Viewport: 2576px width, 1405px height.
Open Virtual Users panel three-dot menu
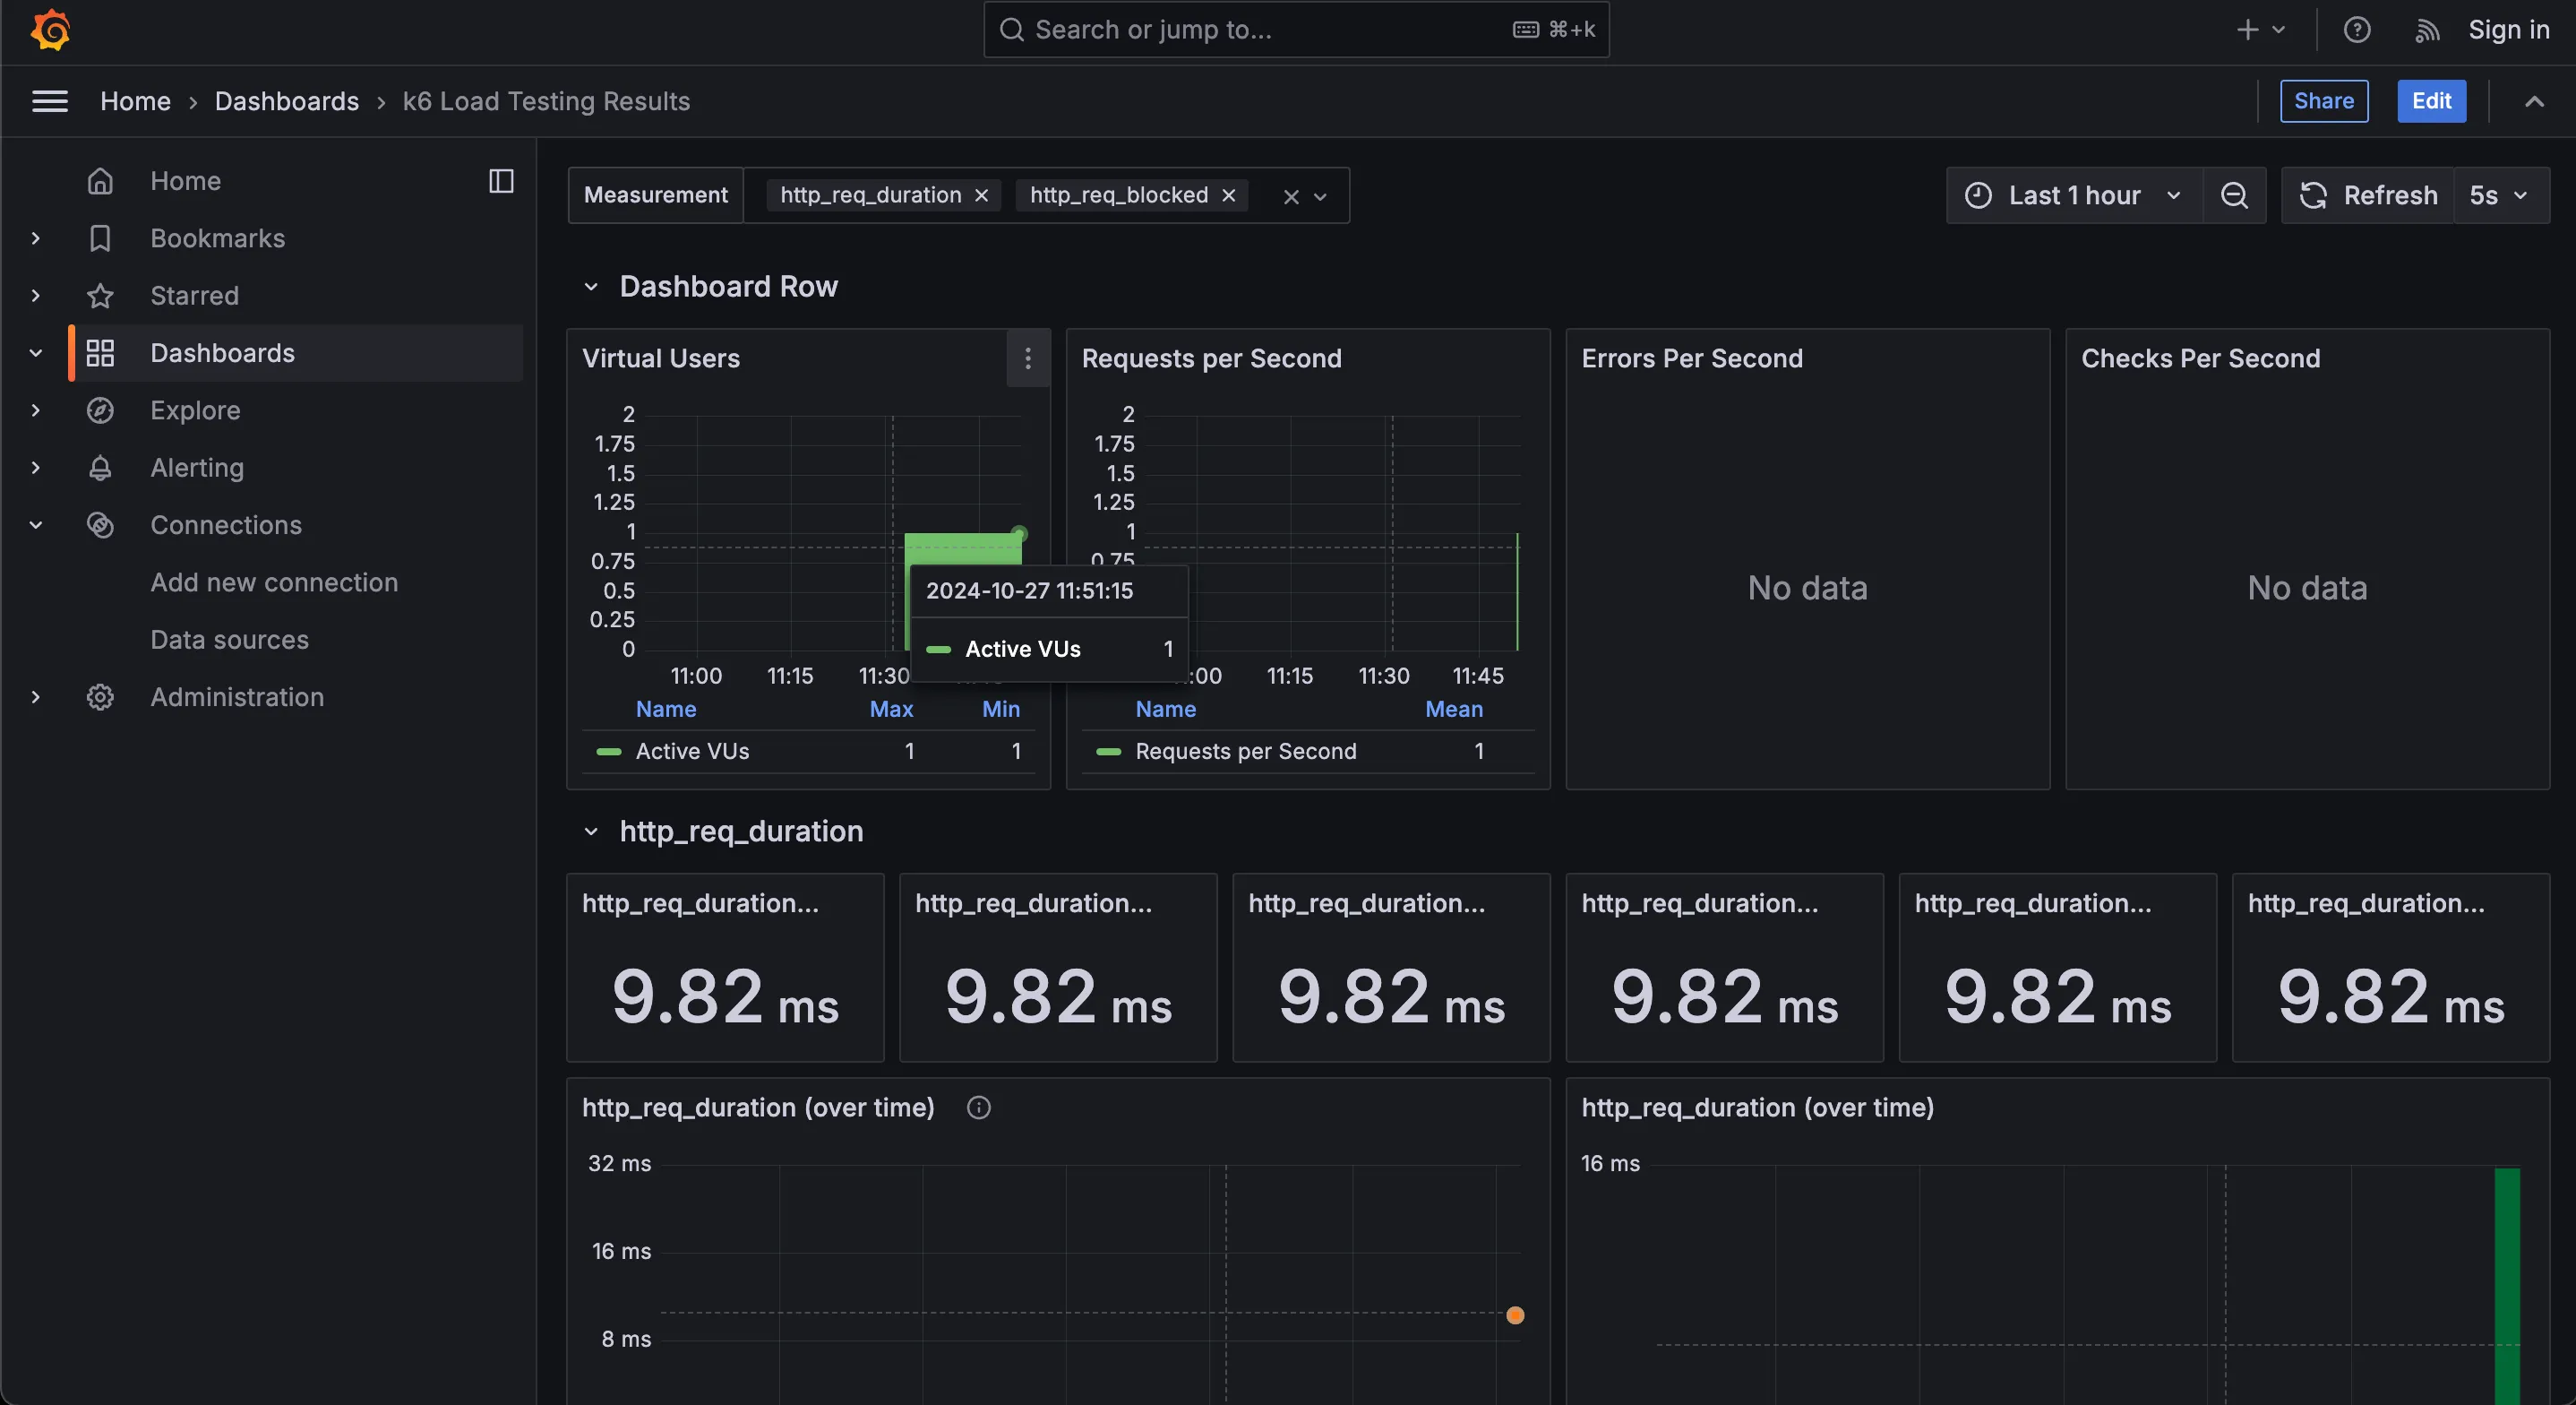[x=1027, y=358]
